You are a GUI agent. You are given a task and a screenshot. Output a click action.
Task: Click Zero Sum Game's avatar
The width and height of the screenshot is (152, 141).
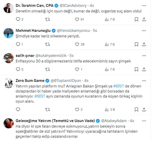[x=9, y=83]
